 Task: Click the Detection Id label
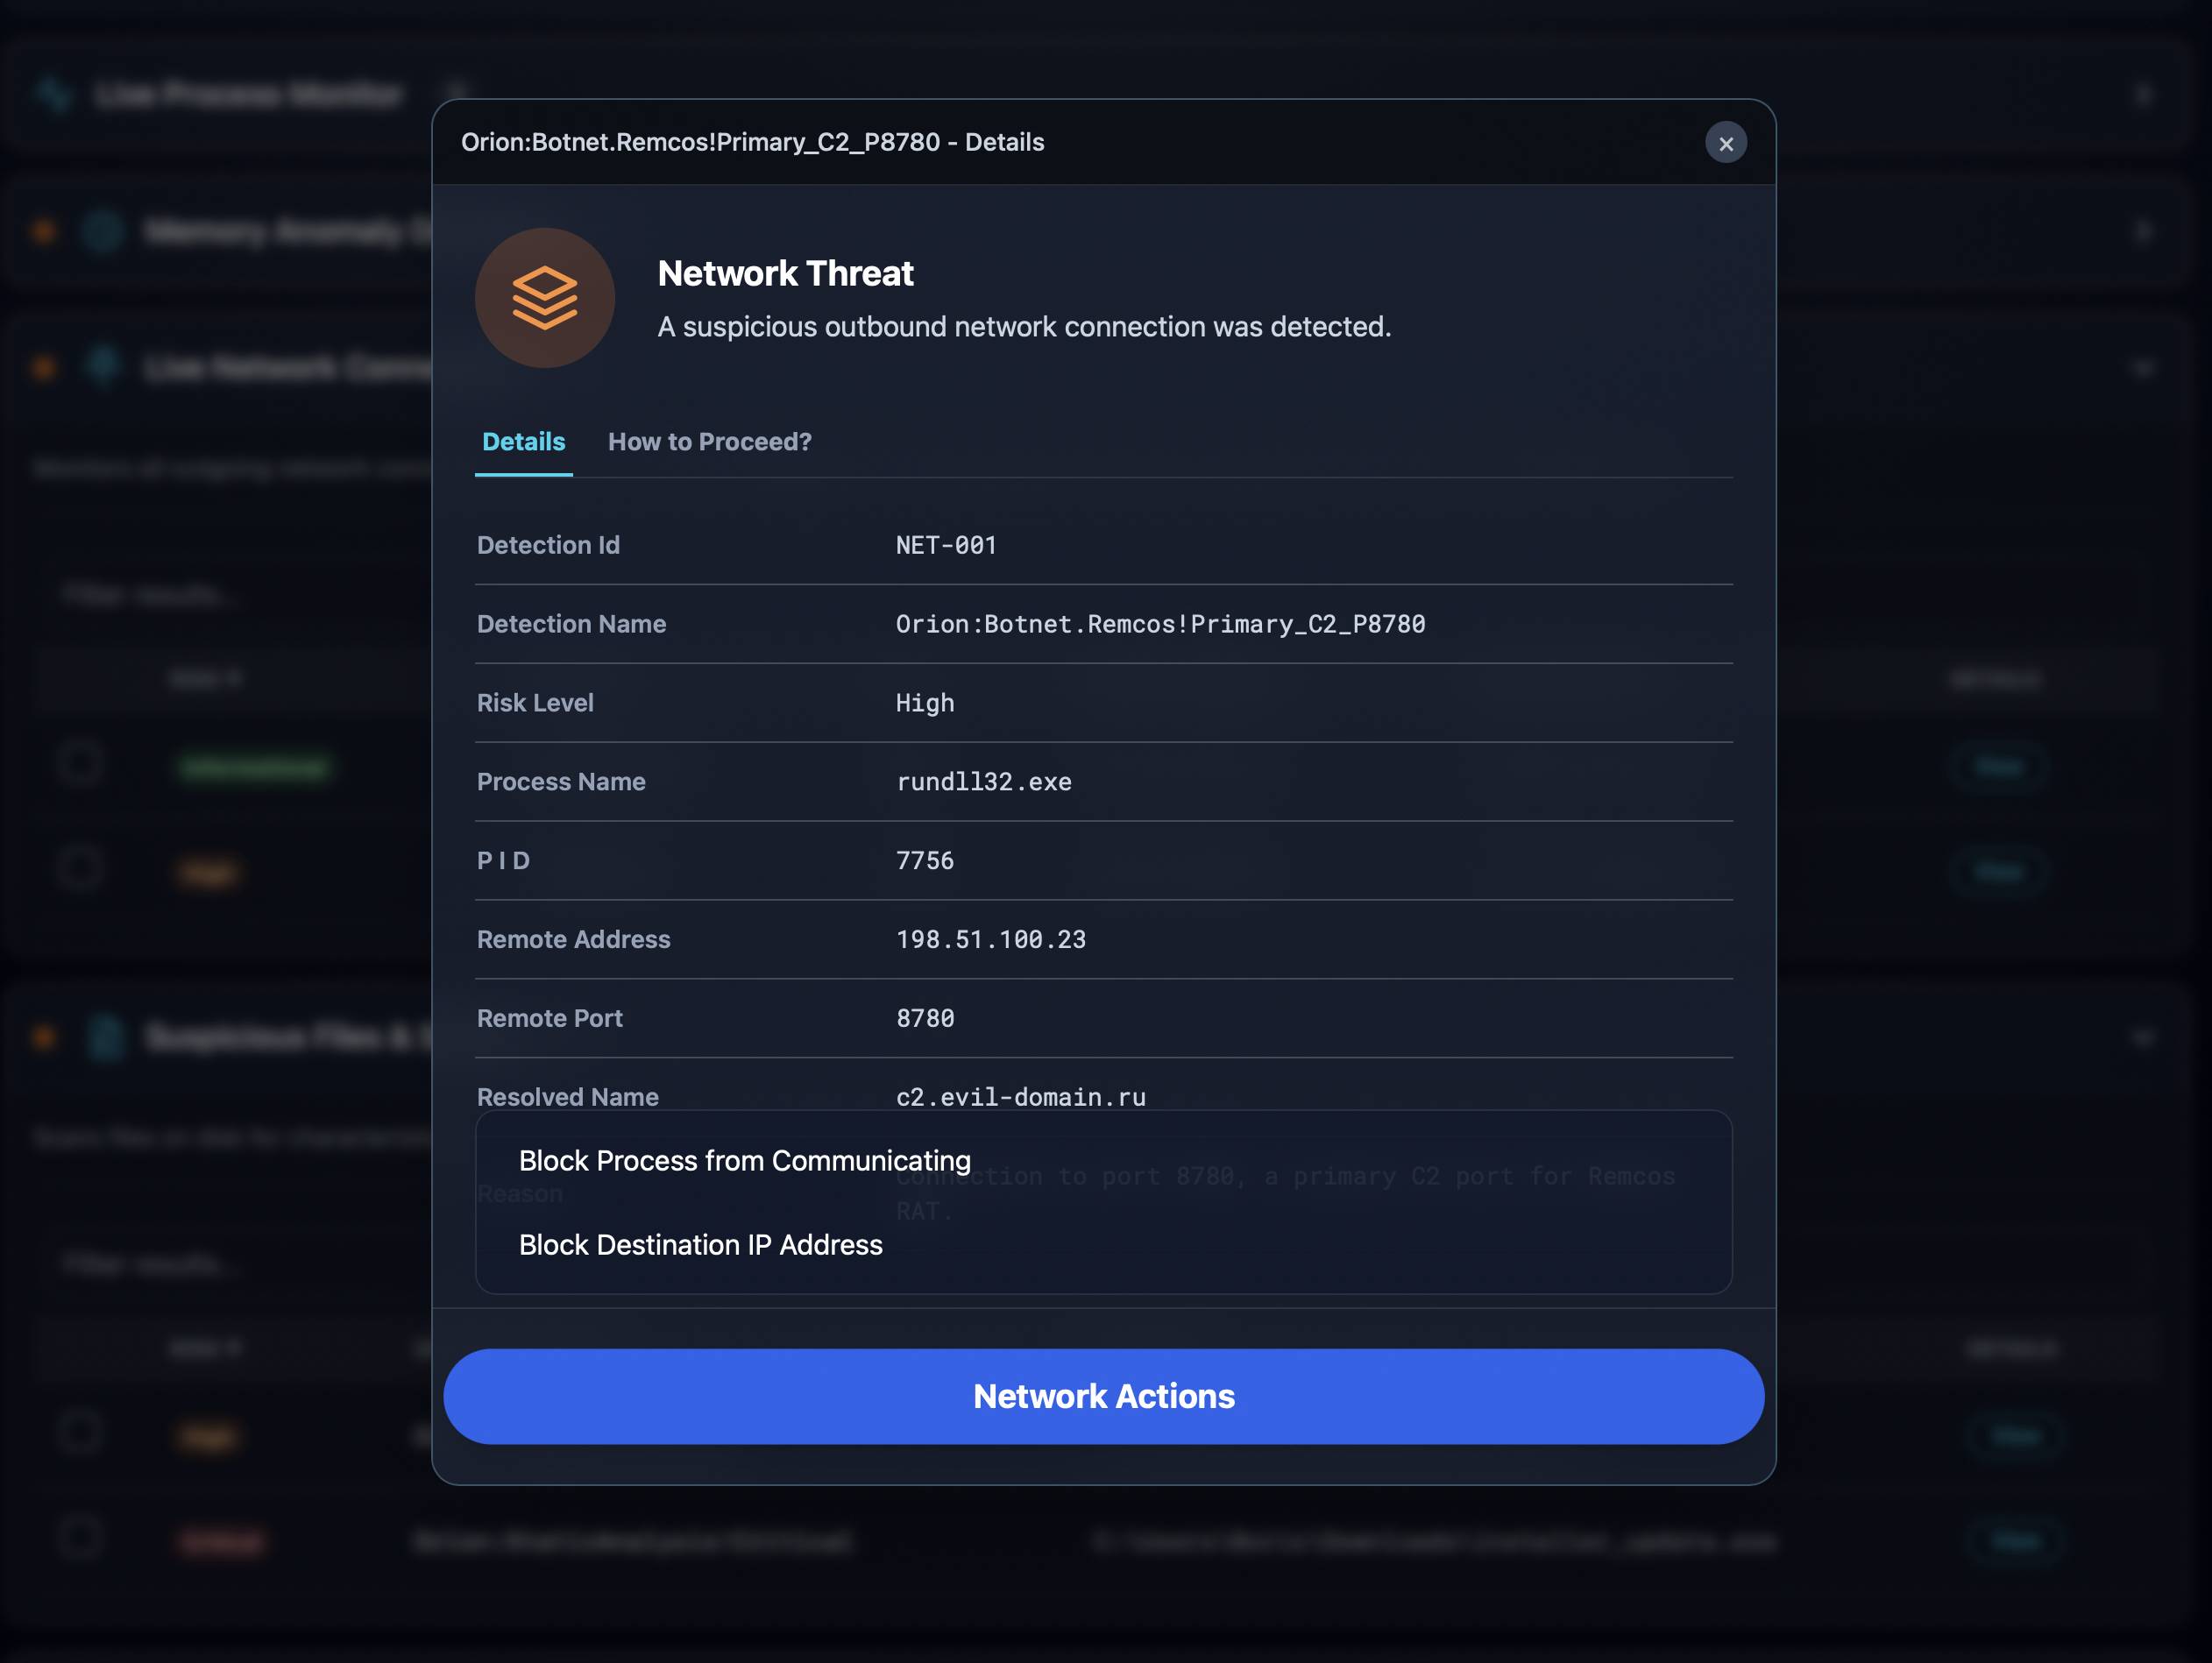[548, 545]
